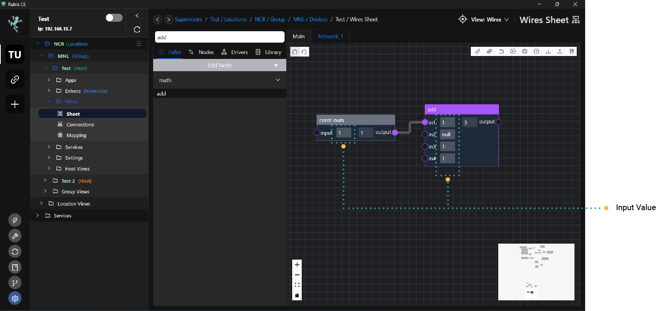
Task: Click the download icon in the canvas toolbar
Action: pyautogui.click(x=548, y=51)
